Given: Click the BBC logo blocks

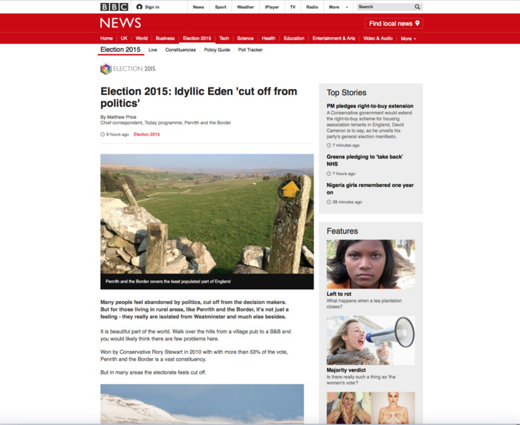Looking at the screenshot, I should (114, 7).
